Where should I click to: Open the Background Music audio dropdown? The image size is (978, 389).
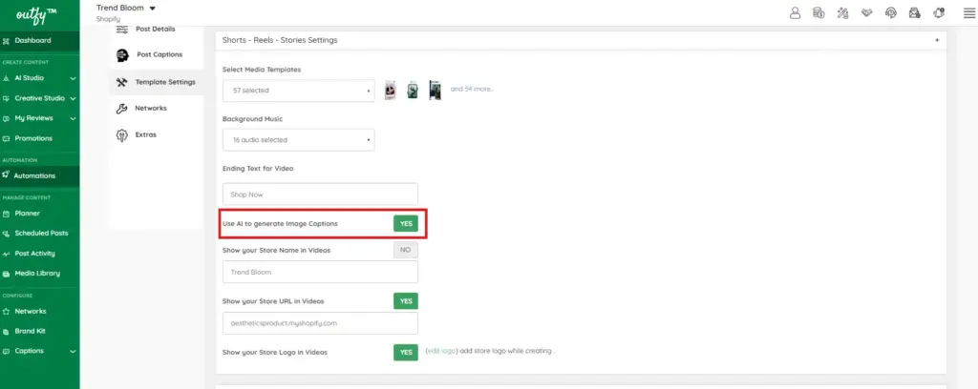[298, 140]
